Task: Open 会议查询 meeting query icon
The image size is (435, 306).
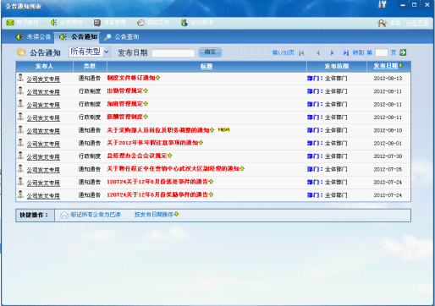Action: coord(184,22)
